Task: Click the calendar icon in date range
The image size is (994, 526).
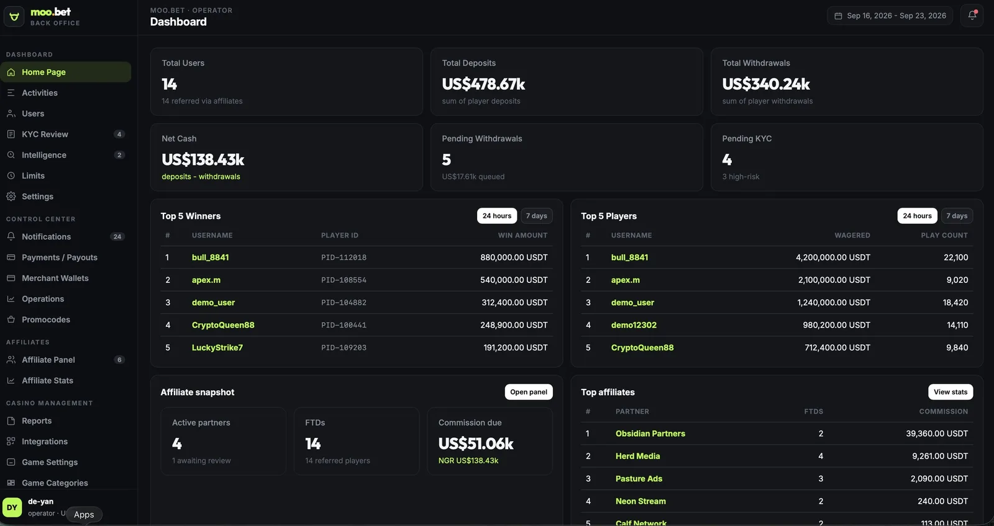Action: 838,16
